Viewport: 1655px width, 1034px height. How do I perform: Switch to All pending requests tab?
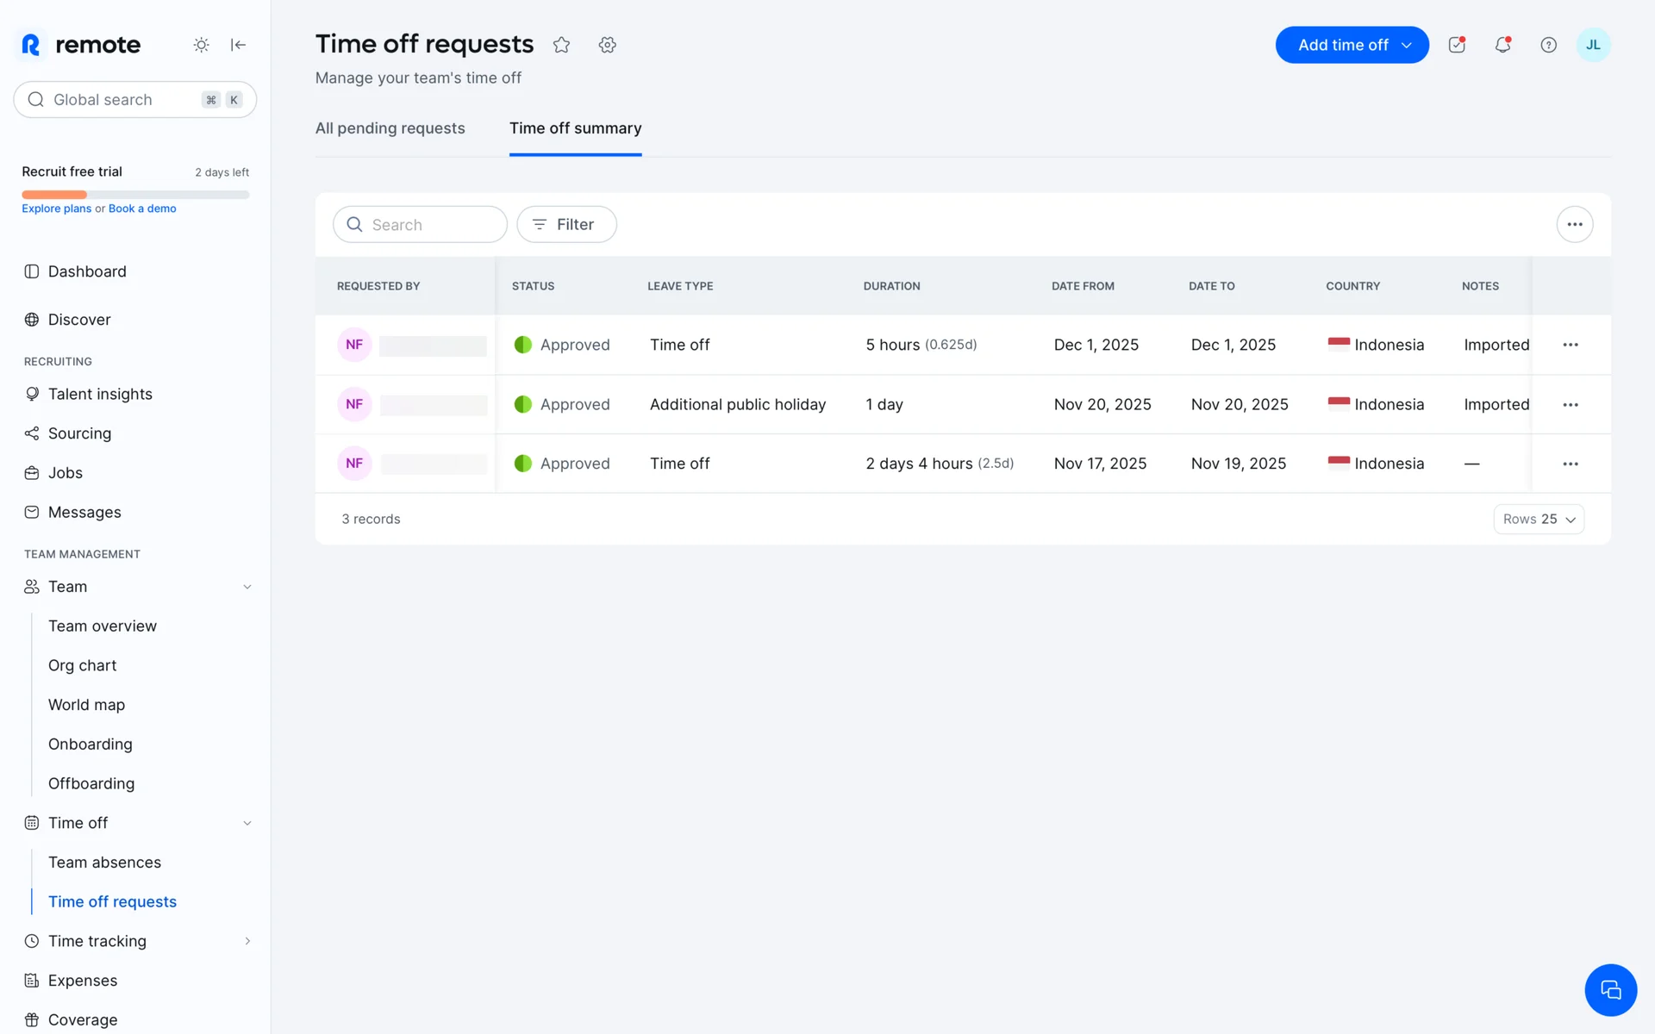(390, 128)
